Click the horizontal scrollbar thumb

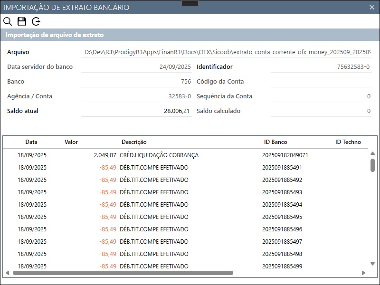tap(123, 273)
